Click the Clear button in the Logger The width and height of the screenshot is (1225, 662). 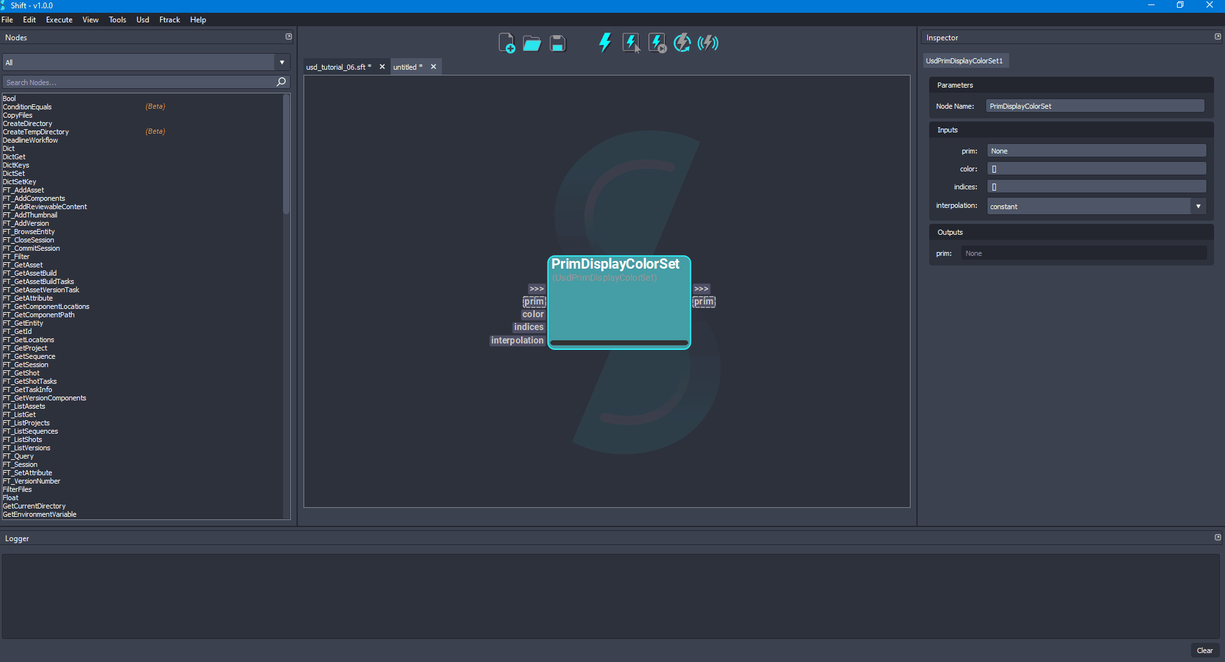click(x=1204, y=650)
